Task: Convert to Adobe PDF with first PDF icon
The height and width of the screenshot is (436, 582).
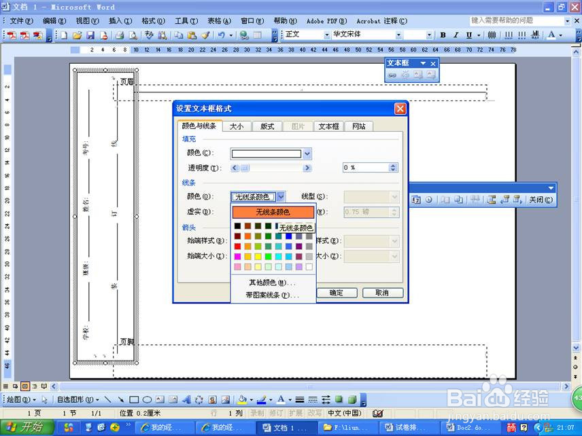Action: click(12, 35)
